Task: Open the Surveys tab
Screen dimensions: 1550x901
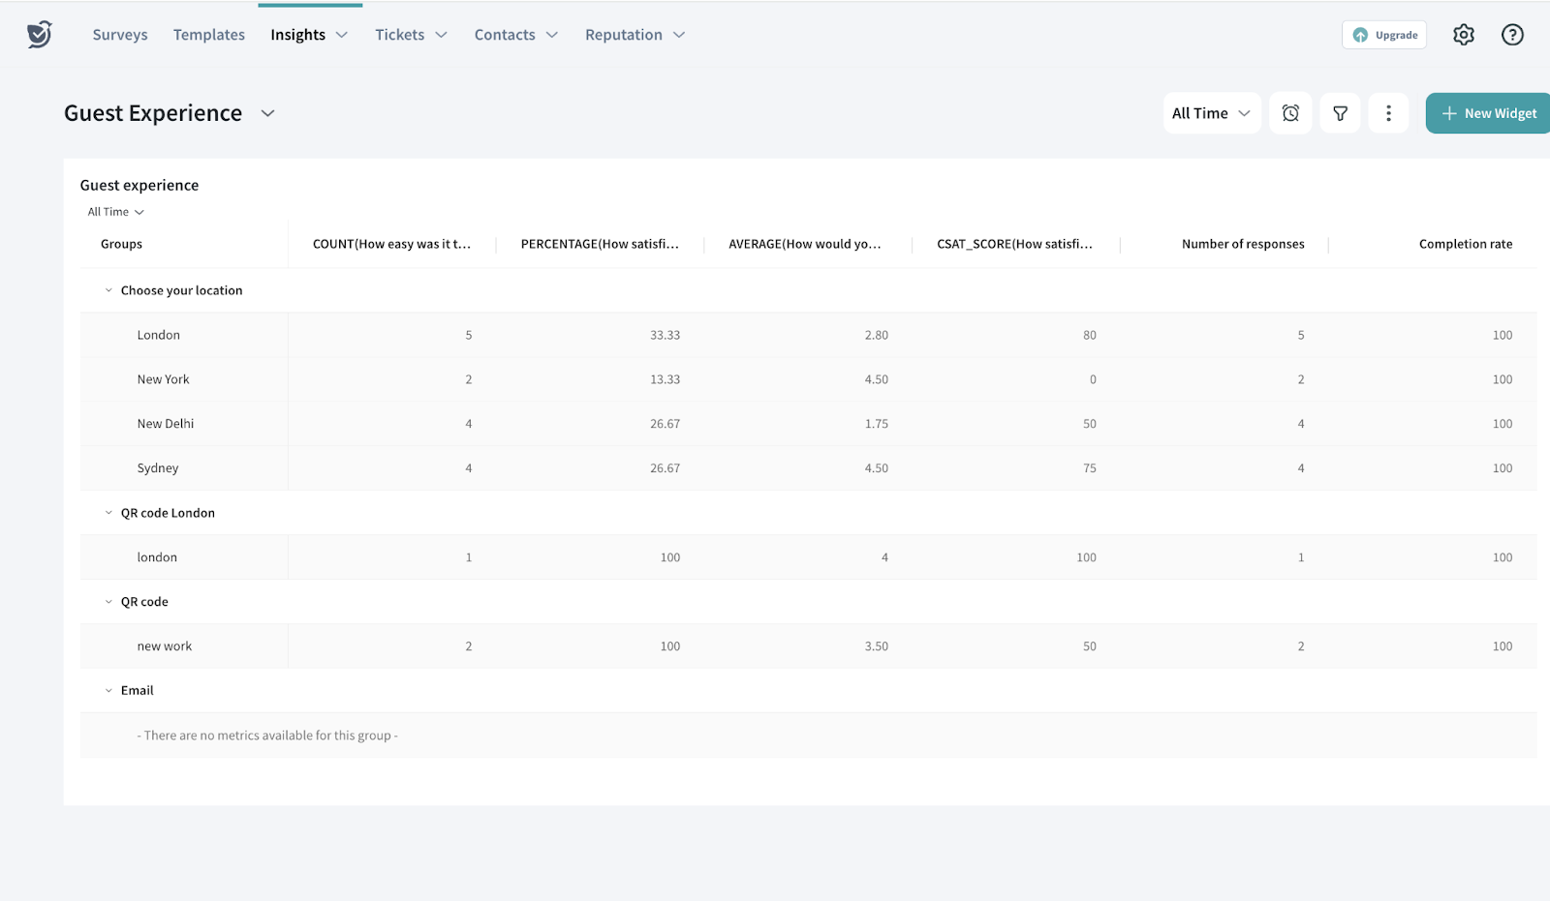Action: [x=120, y=35]
